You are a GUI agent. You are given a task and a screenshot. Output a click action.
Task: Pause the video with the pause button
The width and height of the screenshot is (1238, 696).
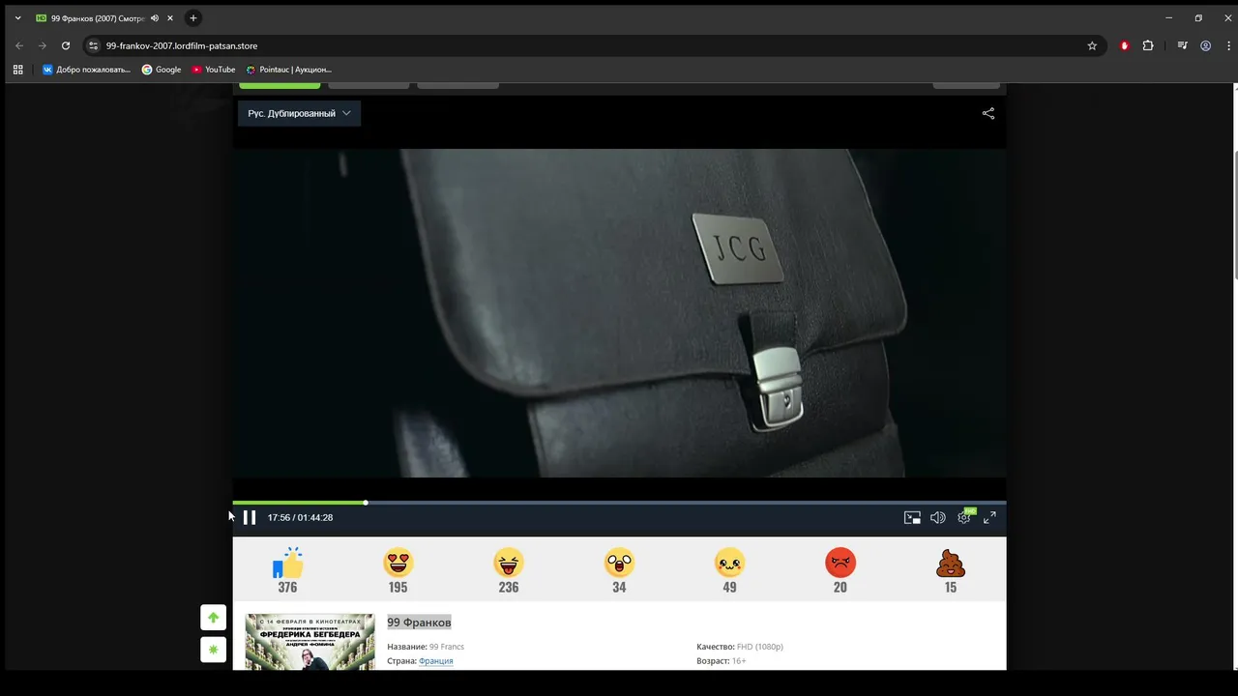[x=250, y=517]
